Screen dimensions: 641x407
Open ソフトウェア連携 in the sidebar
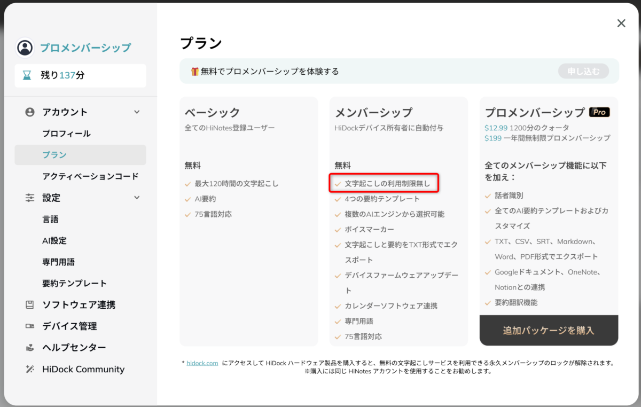[79, 305]
